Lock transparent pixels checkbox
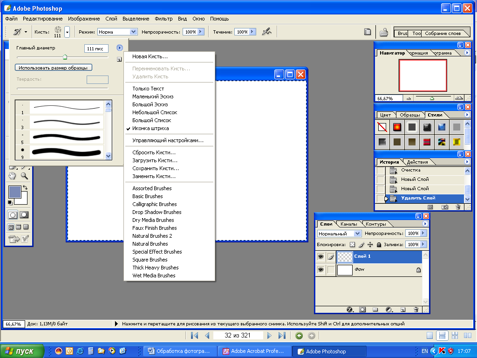 pos(352,244)
